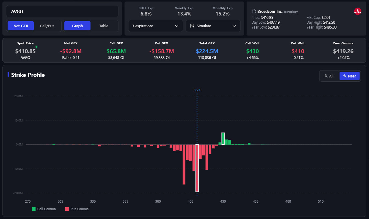Click the Year High $495.00 text
369x219 pixels.
pyautogui.click(x=321, y=27)
